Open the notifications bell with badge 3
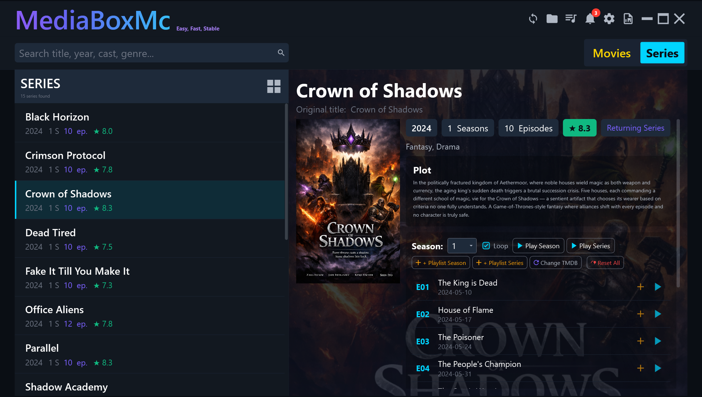 click(590, 19)
